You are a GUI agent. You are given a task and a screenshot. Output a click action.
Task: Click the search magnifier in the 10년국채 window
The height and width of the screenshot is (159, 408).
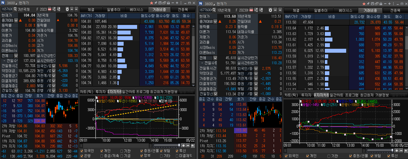214,10
